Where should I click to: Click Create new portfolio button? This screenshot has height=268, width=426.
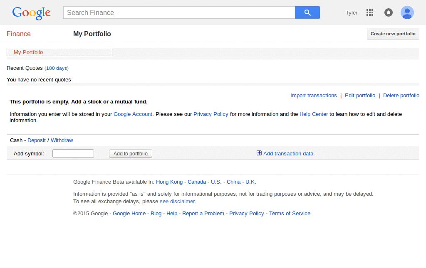[x=393, y=34]
